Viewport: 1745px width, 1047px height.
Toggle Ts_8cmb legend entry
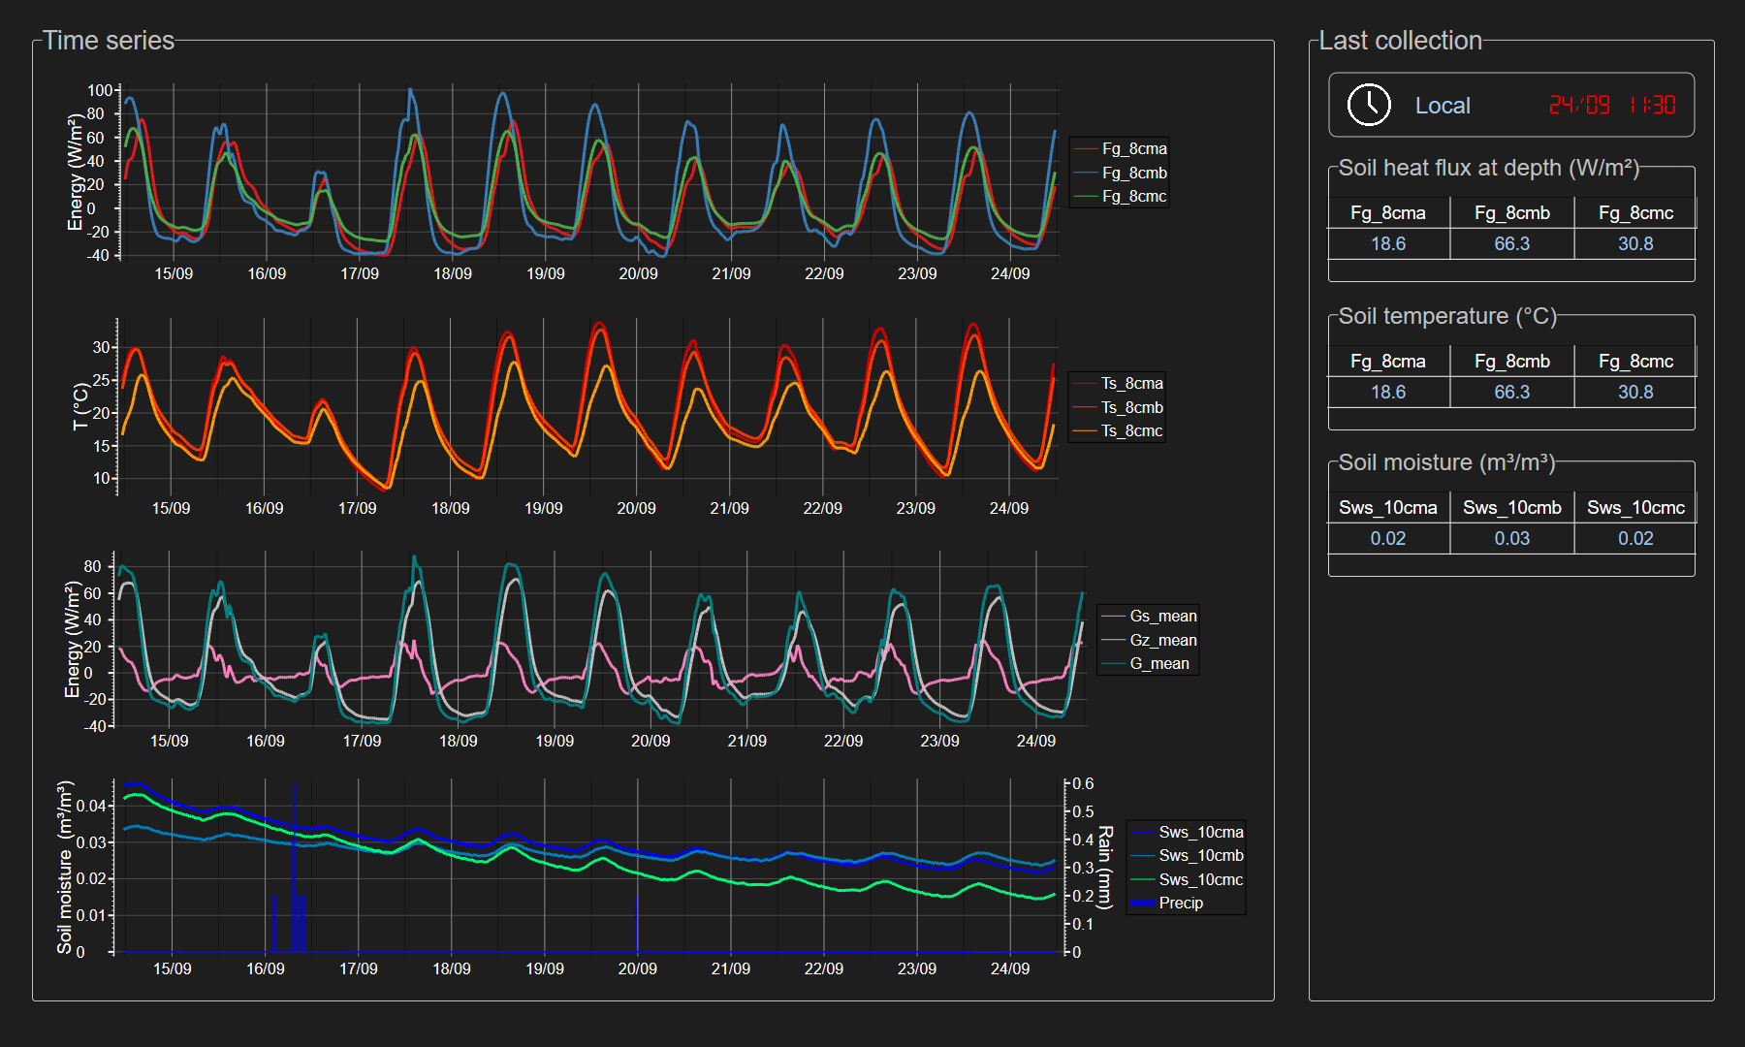coord(1131,407)
